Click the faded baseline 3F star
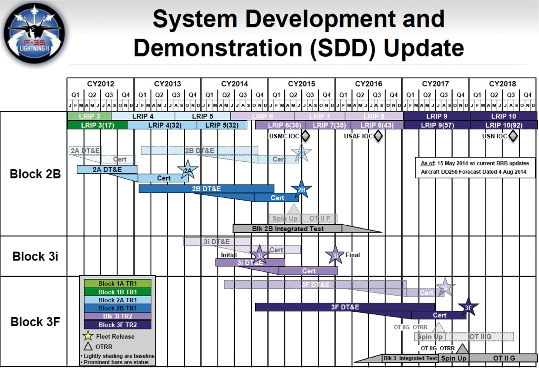The width and height of the screenshot is (539, 370). 445,287
